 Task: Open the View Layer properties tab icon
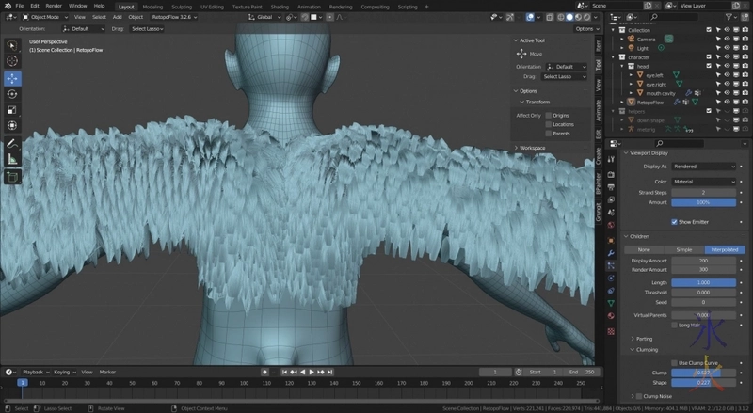click(x=611, y=199)
